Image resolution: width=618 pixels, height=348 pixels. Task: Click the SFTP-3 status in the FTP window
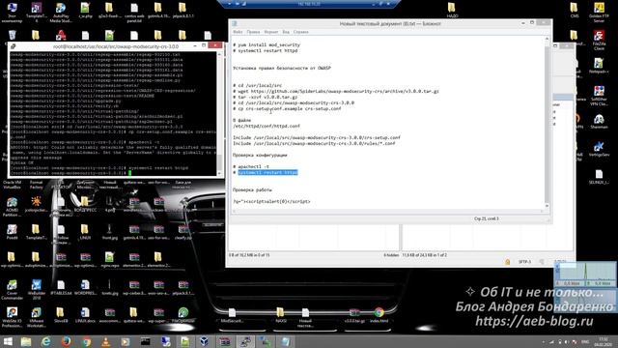tap(524, 262)
